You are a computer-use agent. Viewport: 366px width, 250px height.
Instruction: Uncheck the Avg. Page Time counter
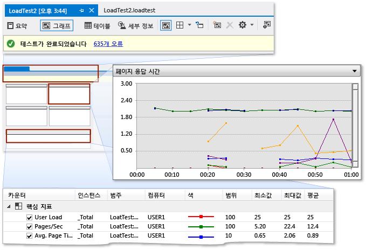(29, 236)
